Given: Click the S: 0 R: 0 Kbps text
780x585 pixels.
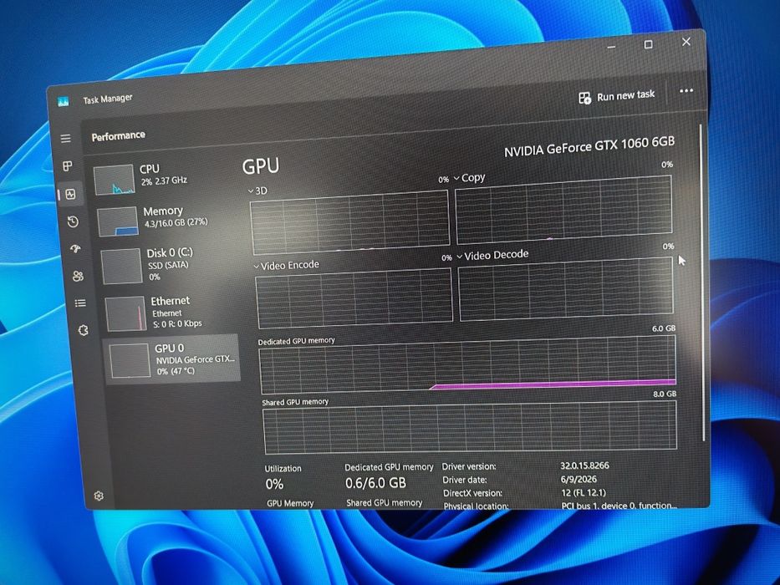Looking at the screenshot, I should pos(177,324).
